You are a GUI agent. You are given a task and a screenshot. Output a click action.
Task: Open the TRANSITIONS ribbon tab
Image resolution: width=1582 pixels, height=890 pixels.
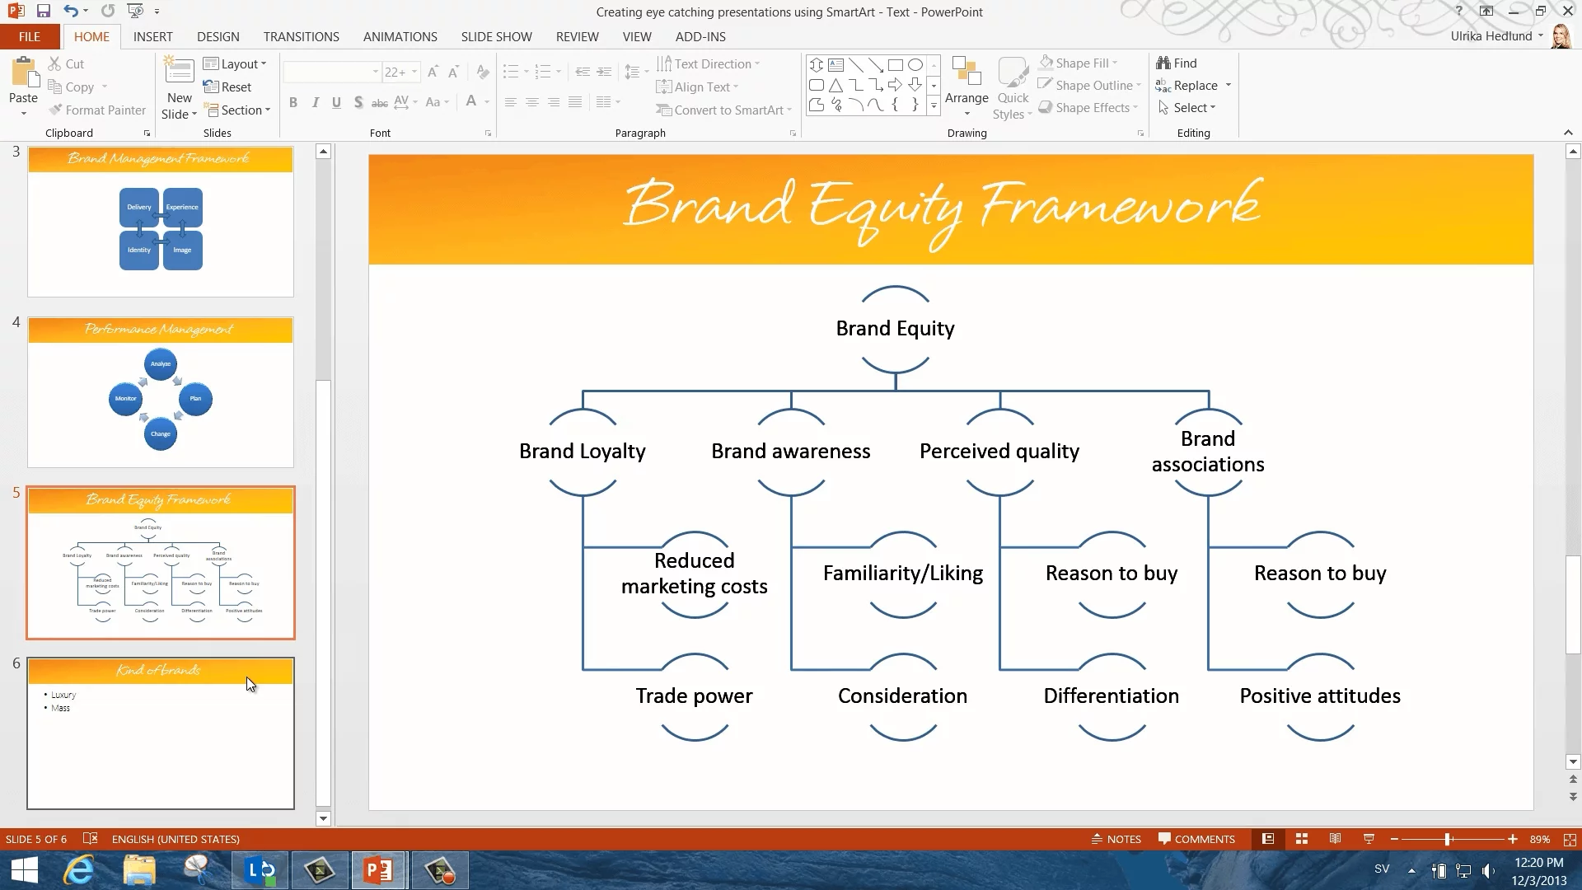301,37
